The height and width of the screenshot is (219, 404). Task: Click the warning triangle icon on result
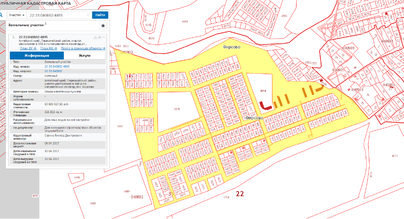pos(95,37)
